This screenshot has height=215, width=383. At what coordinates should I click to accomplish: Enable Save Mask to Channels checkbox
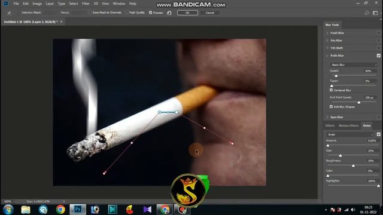point(90,13)
